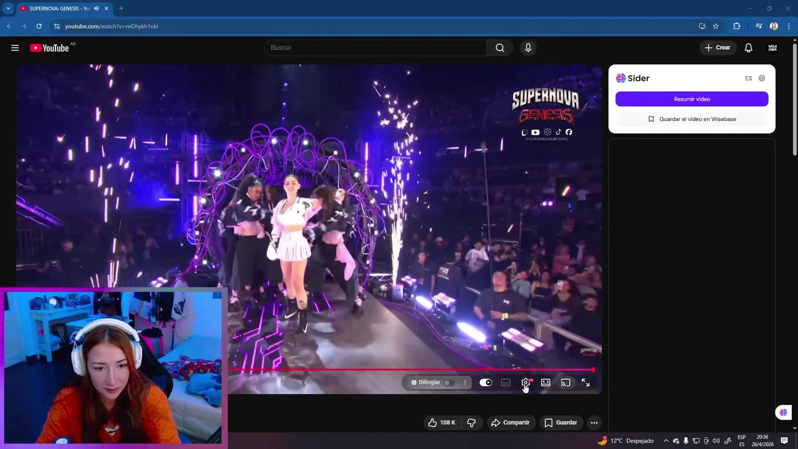Open the YouTube account avatar menu
Viewport: 798px width, 449px height.
pyautogui.click(x=773, y=47)
